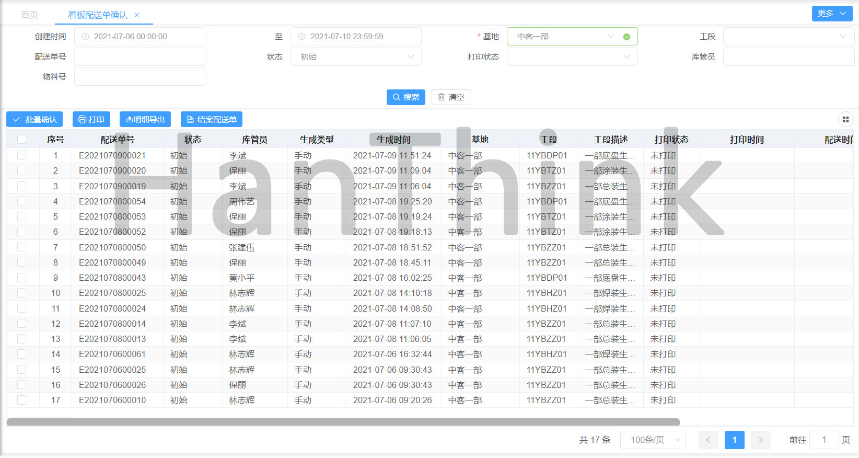Focus the 库管员 input field
859x458 pixels.
788,57
